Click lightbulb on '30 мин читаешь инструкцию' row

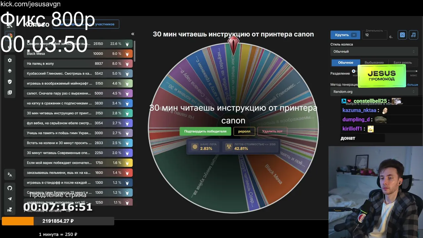(127, 113)
